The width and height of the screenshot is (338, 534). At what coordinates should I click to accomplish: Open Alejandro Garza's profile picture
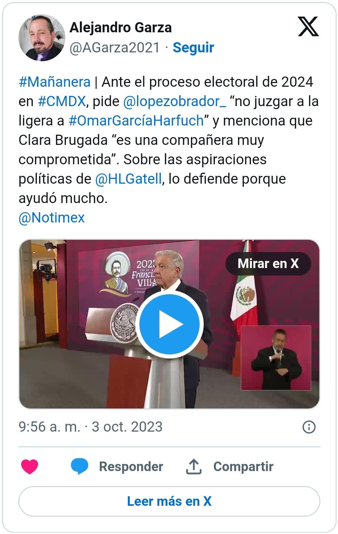point(41,37)
